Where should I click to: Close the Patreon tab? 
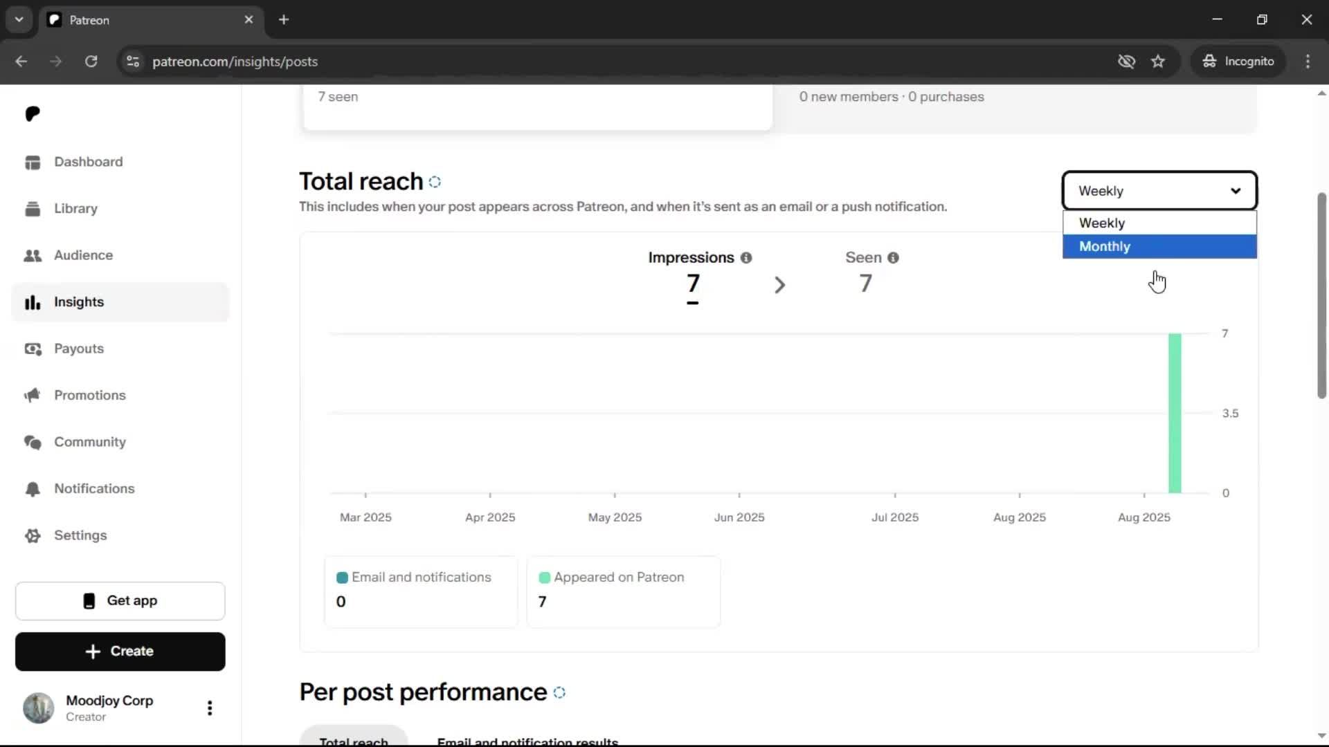coord(248,19)
